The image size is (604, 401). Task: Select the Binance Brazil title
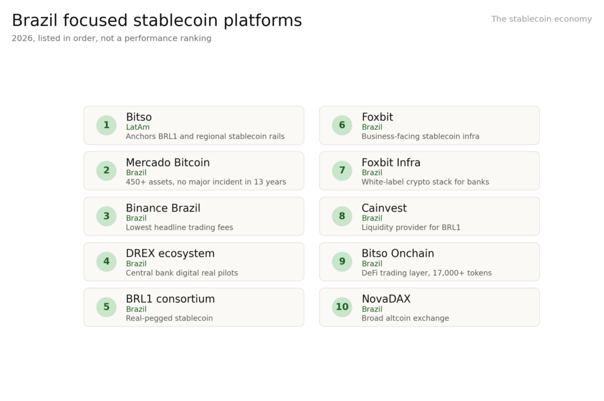point(163,208)
